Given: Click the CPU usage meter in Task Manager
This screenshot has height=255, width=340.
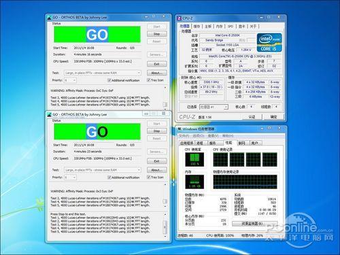Looking at the screenshot, I should 194,160.
